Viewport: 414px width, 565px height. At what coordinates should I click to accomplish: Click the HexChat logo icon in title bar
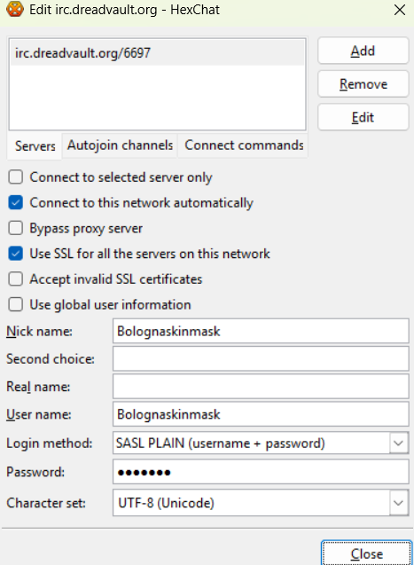(15, 10)
